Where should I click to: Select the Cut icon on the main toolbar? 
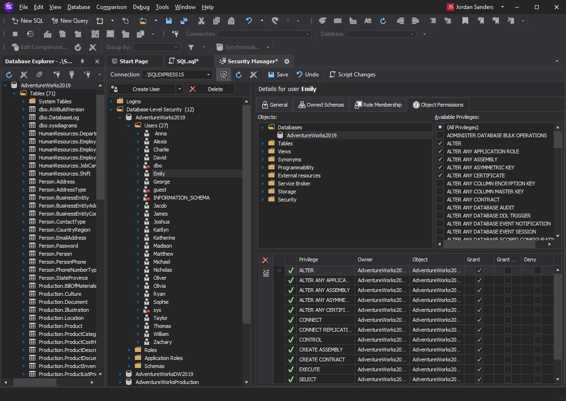tap(201, 21)
